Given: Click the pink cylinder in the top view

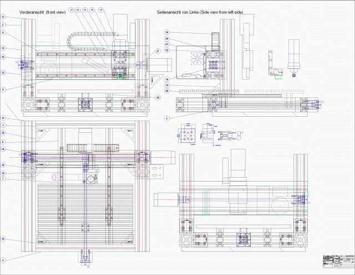Looking at the screenshot, I should [60, 177].
